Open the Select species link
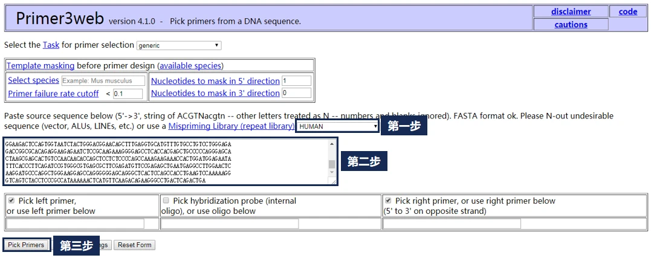This screenshot has height=258, width=651. 33,80
